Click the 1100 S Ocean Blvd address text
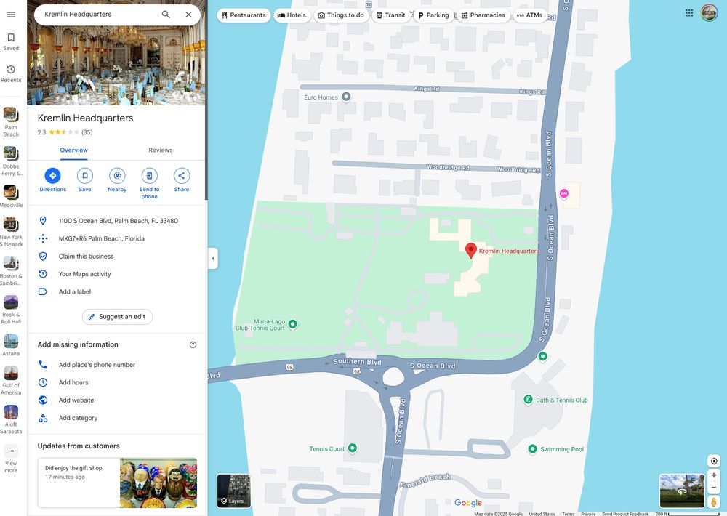 pos(119,221)
